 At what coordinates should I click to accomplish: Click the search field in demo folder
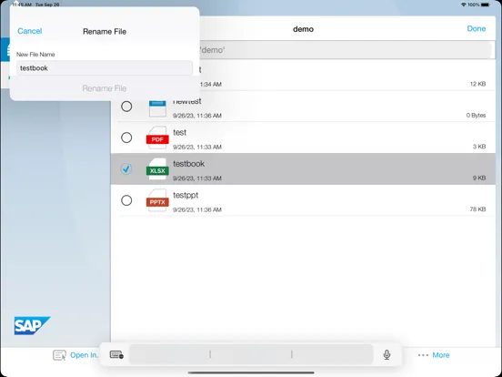pos(346,50)
